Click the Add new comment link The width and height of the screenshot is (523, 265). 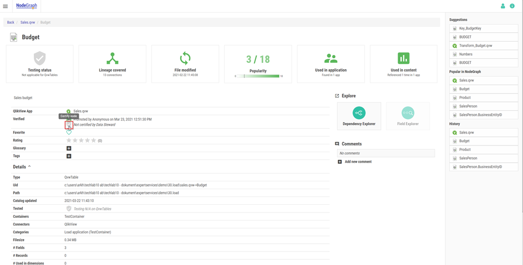(x=358, y=162)
